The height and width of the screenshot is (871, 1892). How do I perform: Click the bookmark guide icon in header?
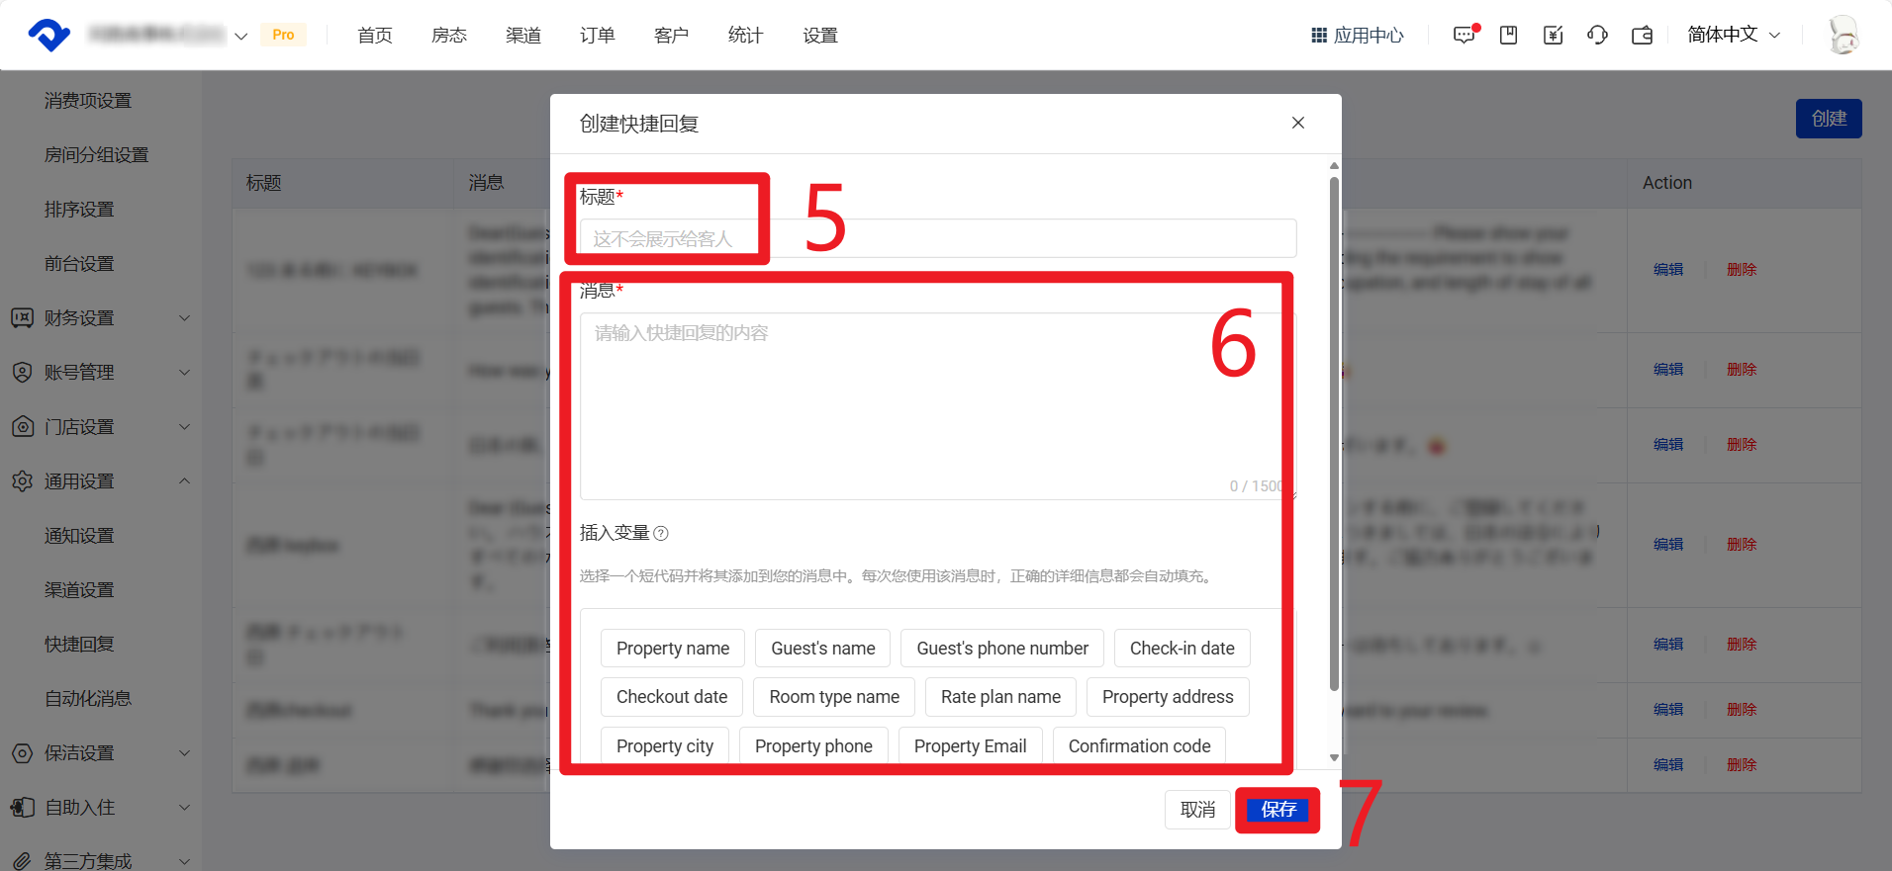tap(1508, 36)
